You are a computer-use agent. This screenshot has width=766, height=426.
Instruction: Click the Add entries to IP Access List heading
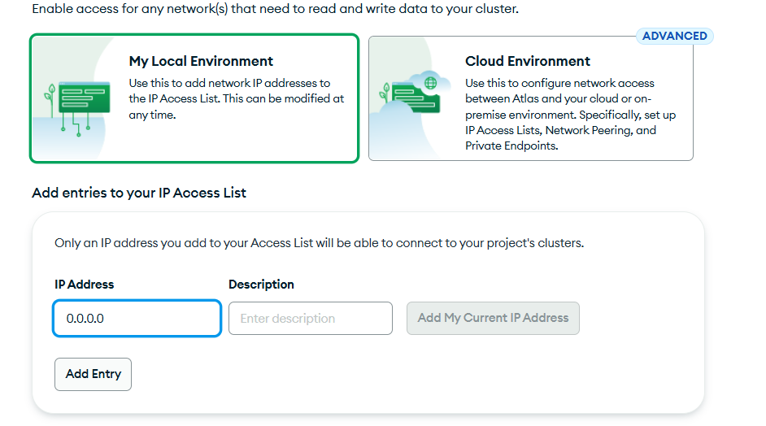point(139,193)
